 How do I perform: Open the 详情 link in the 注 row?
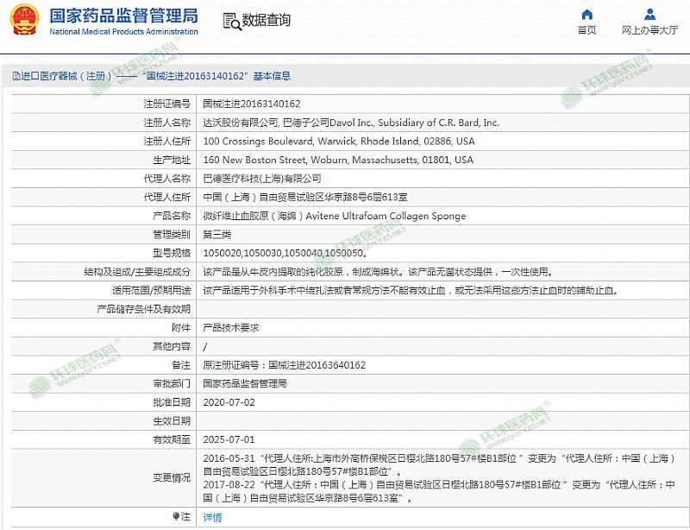point(212,517)
